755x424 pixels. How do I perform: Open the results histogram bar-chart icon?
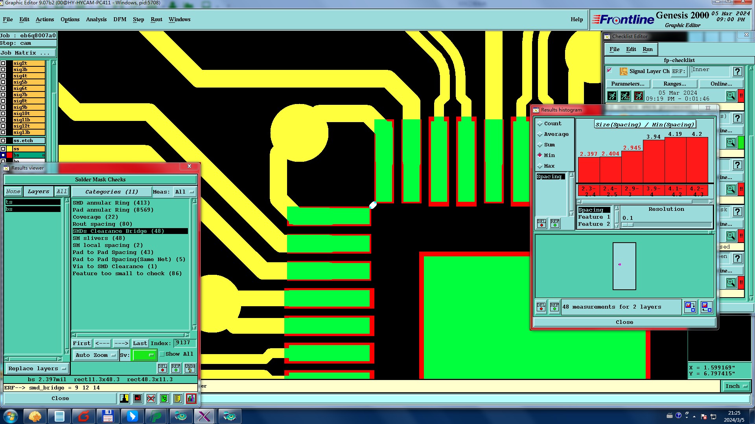[191, 398]
